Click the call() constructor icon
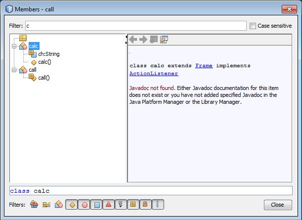 pos(33,78)
